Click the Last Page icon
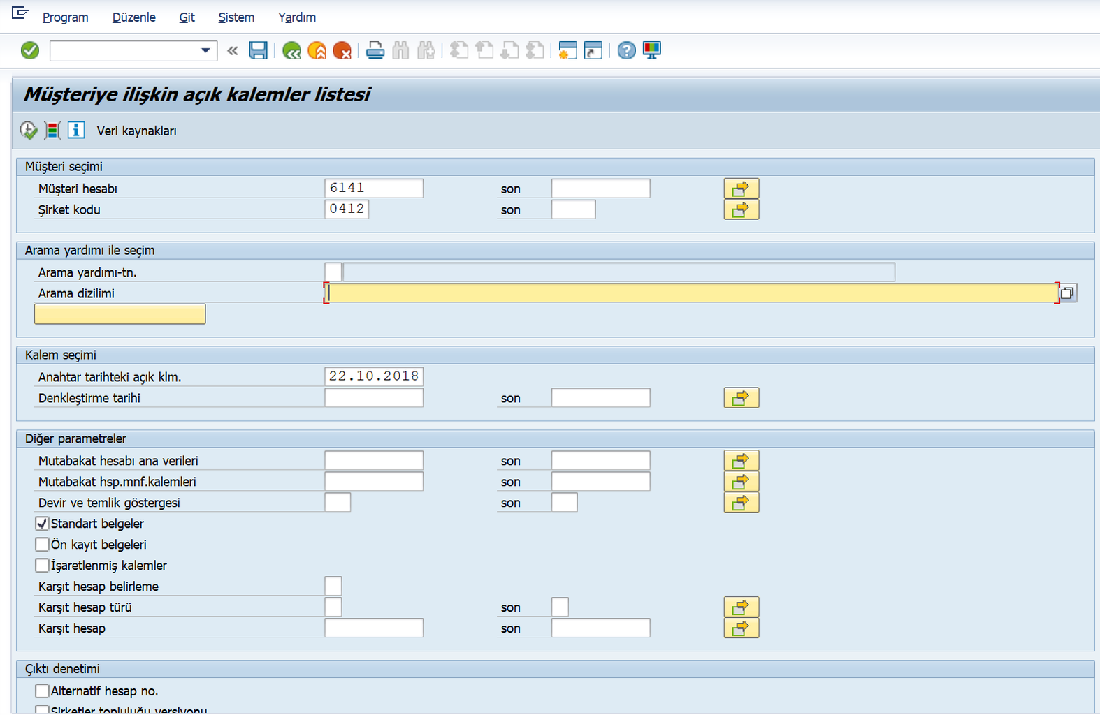Screen dimensions: 1100x715 [535, 50]
